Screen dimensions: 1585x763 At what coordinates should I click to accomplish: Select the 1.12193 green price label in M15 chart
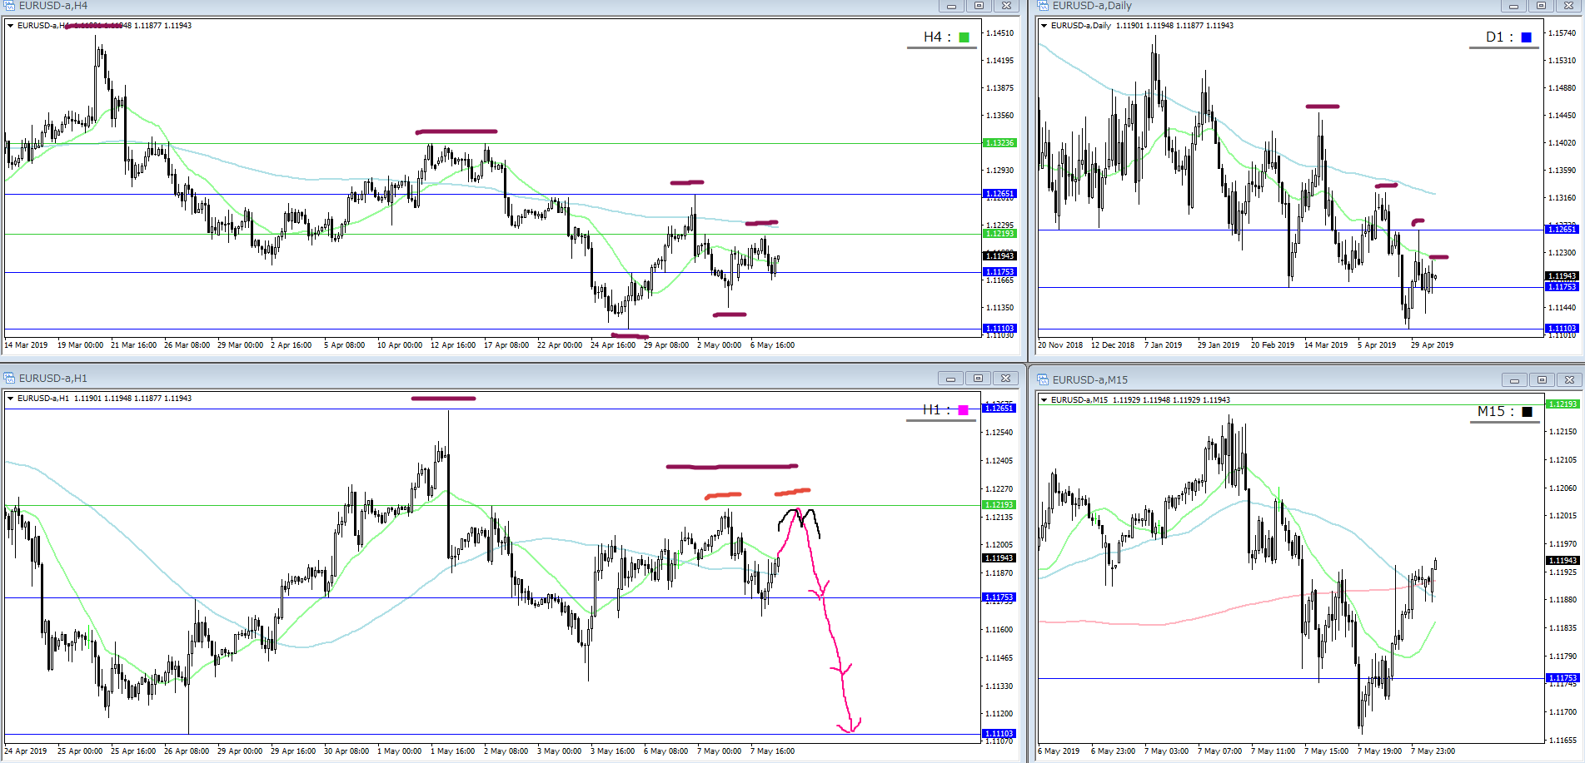coord(1562,404)
